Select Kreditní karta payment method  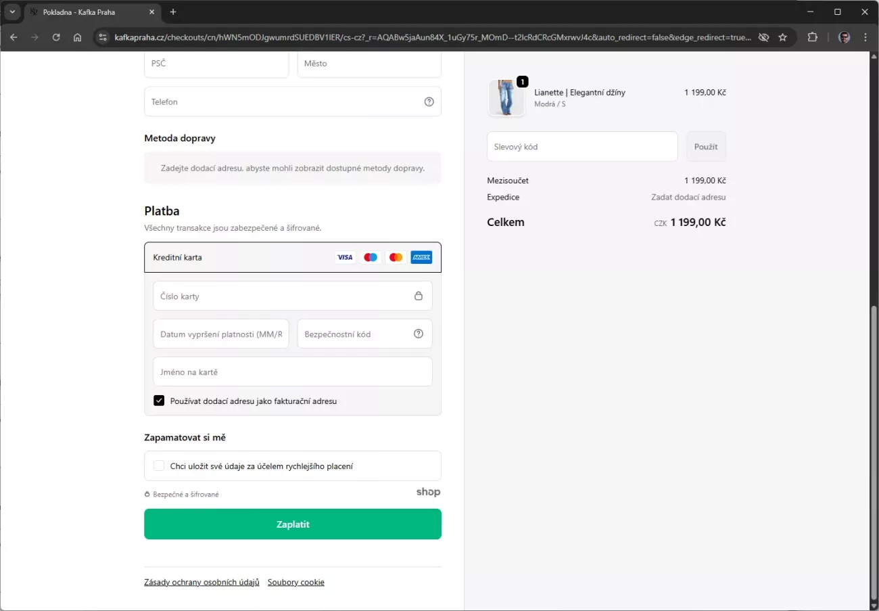(178, 257)
